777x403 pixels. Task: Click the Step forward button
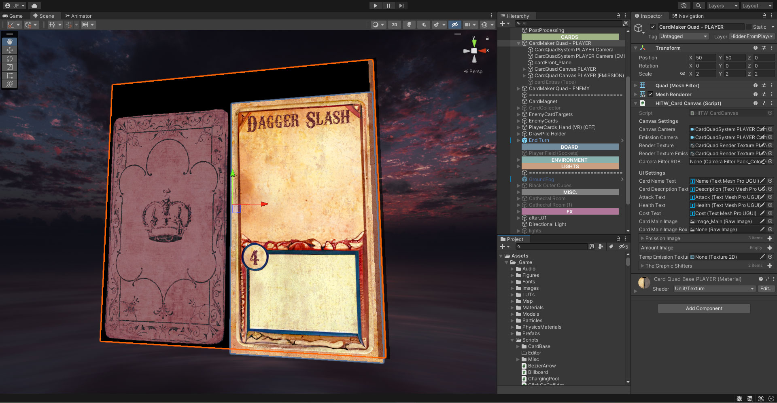point(401,6)
